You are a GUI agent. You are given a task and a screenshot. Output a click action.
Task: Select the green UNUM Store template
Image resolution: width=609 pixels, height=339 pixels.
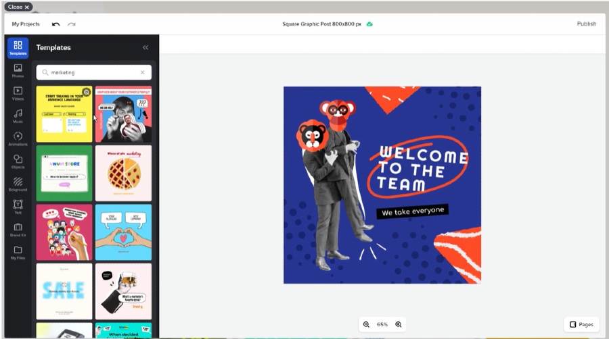tap(64, 173)
